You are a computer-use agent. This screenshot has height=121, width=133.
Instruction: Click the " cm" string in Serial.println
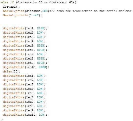point(34,15)
